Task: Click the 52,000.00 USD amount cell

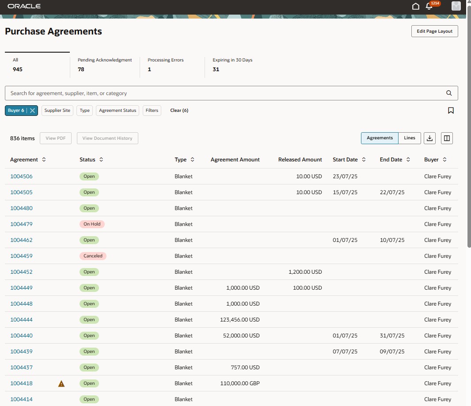Action: coord(241,336)
